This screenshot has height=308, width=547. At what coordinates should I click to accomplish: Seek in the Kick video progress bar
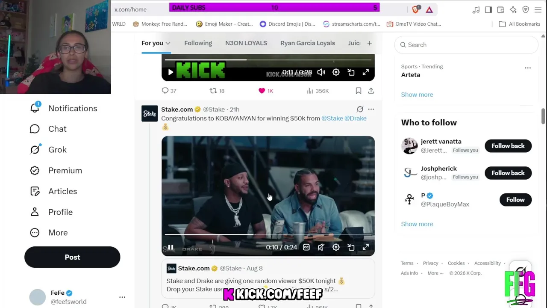click(x=268, y=60)
